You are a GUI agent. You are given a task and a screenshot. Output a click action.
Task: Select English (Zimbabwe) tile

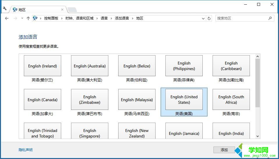(x=90, y=99)
